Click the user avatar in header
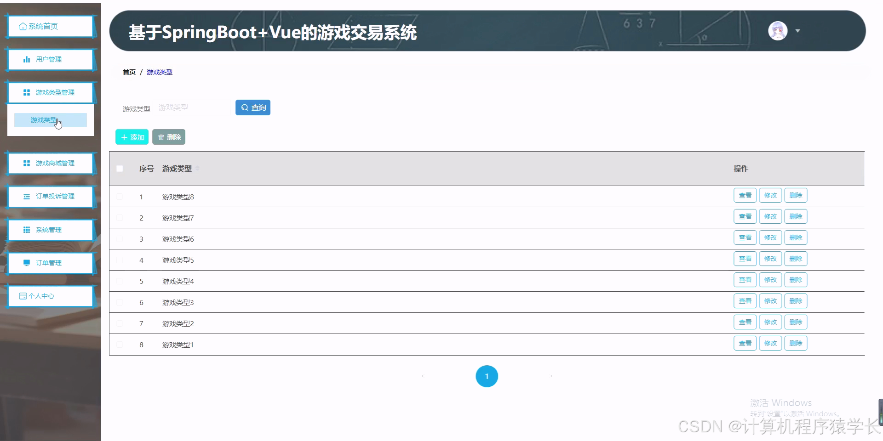Viewport: 883px width, 441px height. click(778, 31)
